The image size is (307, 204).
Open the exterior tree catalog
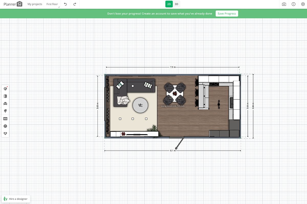pos(5,111)
